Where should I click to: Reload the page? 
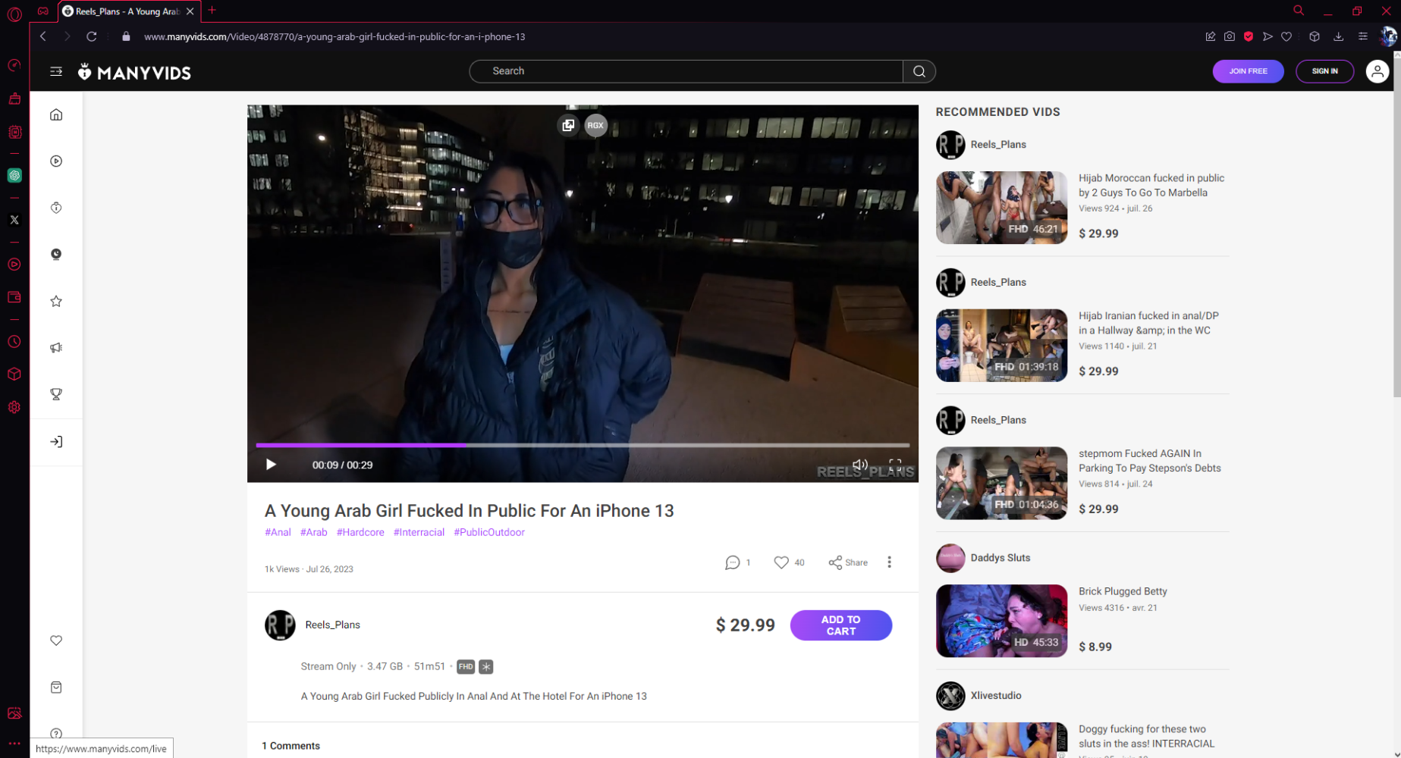click(92, 36)
